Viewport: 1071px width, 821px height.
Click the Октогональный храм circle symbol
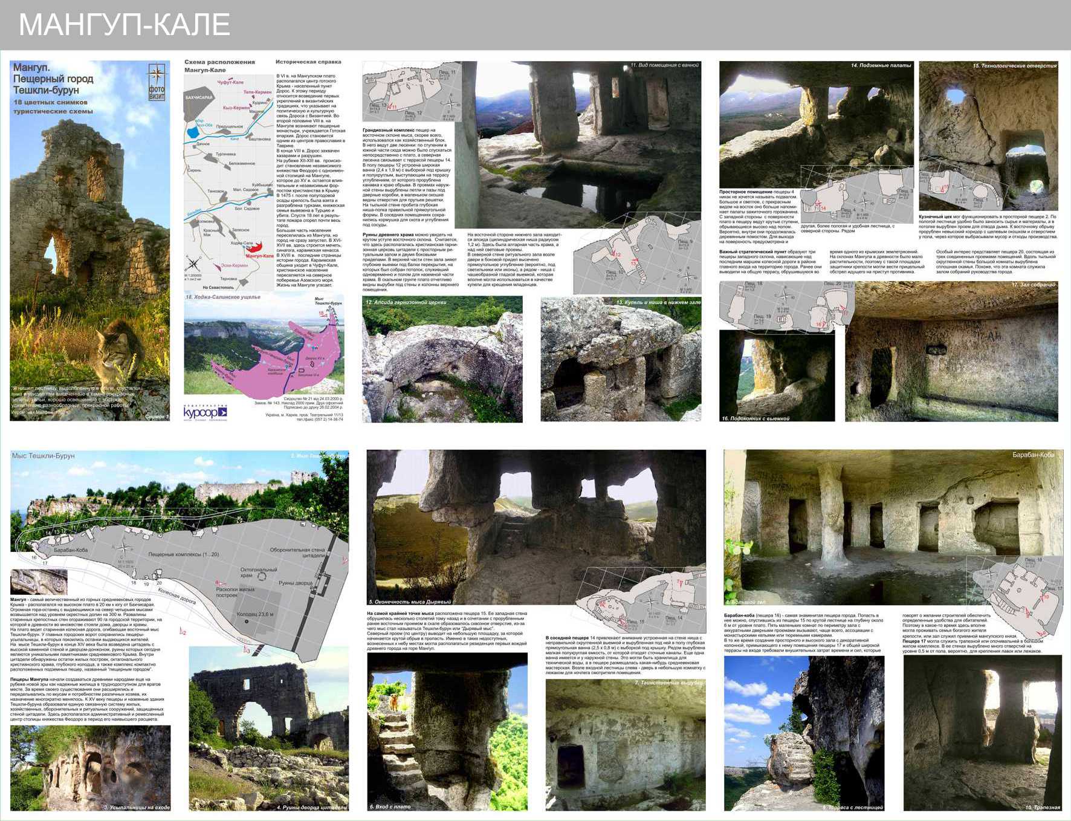[x=262, y=576]
